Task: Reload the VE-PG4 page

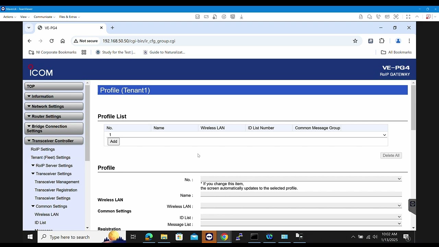Action: coord(51,41)
